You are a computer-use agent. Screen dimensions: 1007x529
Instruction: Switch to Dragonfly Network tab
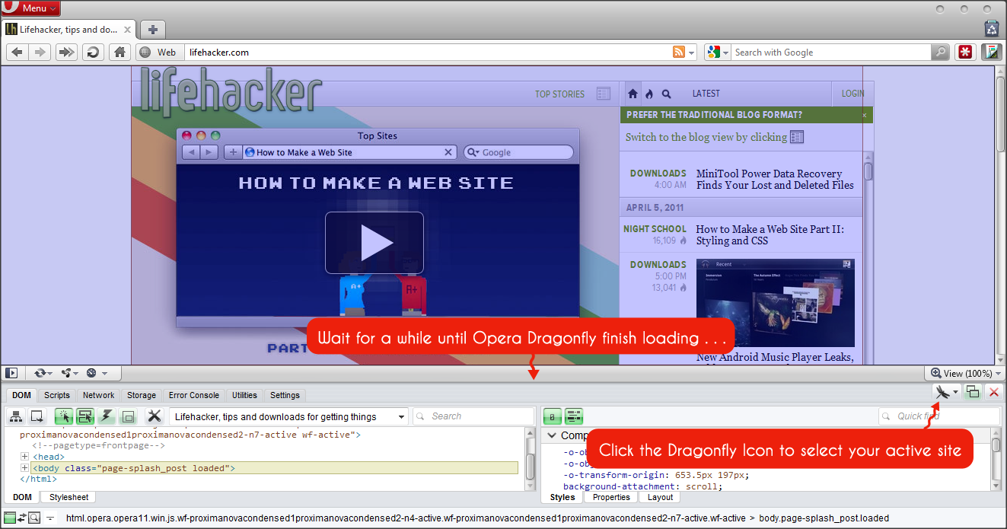point(99,395)
